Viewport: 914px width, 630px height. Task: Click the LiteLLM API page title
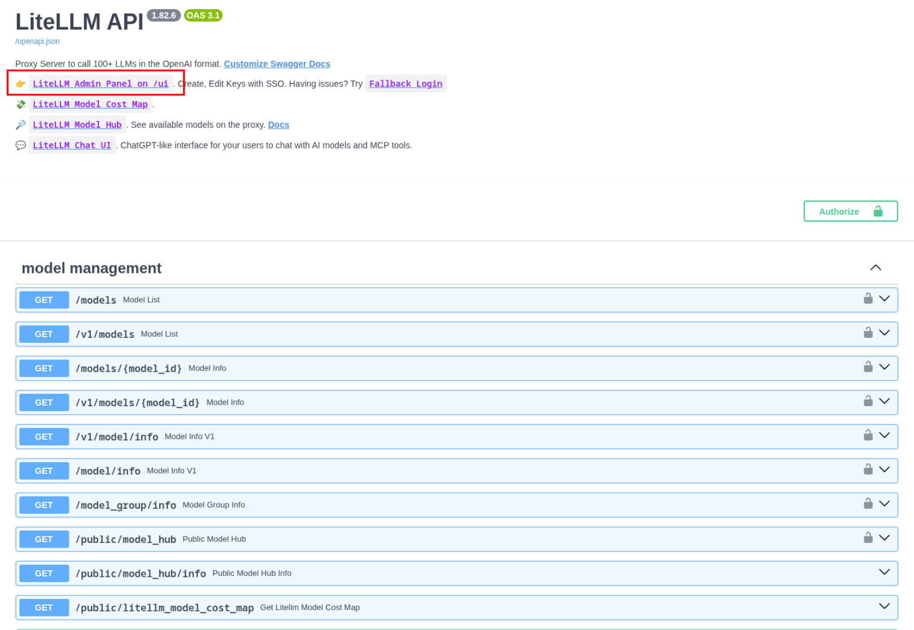pos(80,22)
